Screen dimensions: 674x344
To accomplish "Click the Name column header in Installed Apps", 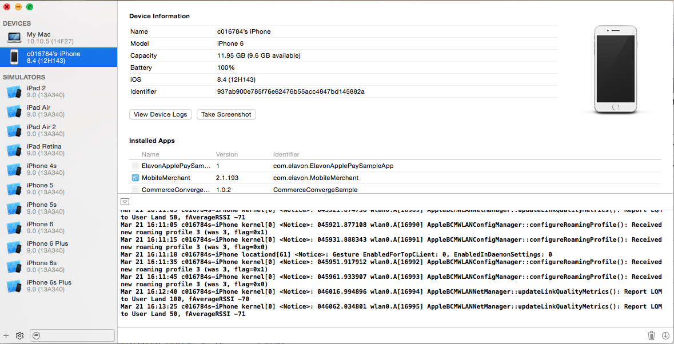I will click(x=150, y=155).
